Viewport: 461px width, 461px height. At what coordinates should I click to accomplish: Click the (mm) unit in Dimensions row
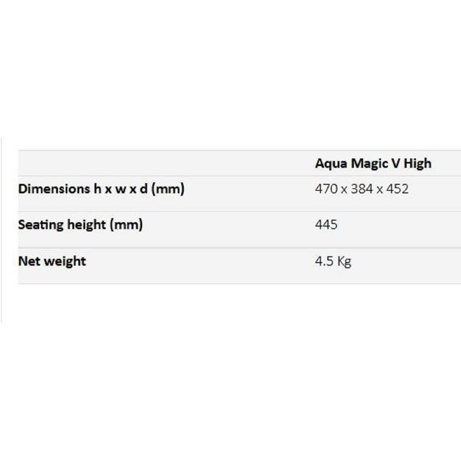(x=168, y=189)
